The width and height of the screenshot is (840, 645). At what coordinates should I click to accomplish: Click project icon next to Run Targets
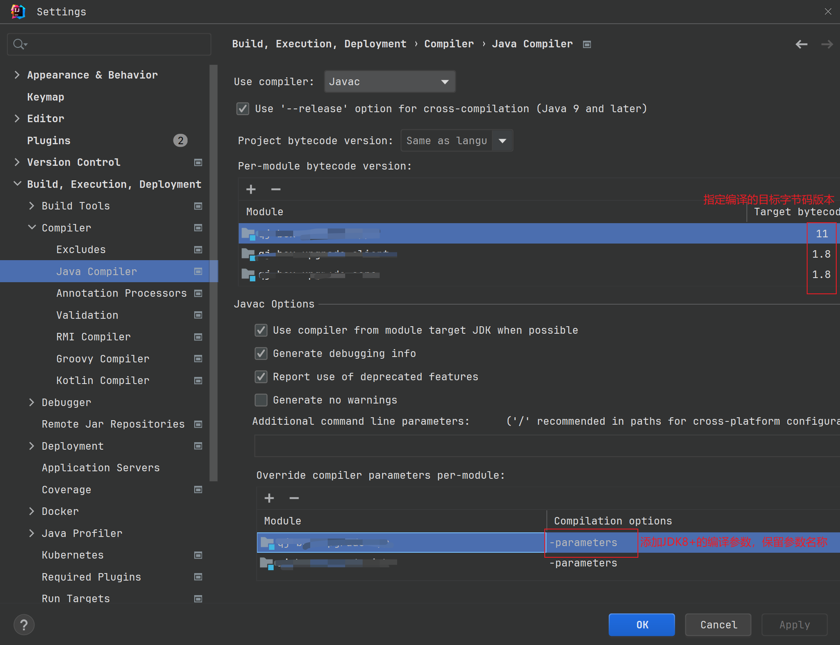tap(198, 599)
